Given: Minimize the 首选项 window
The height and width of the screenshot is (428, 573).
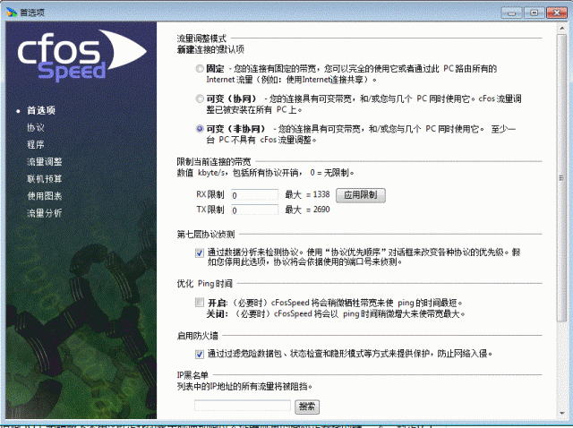Looking at the screenshot, I should point(511,13).
